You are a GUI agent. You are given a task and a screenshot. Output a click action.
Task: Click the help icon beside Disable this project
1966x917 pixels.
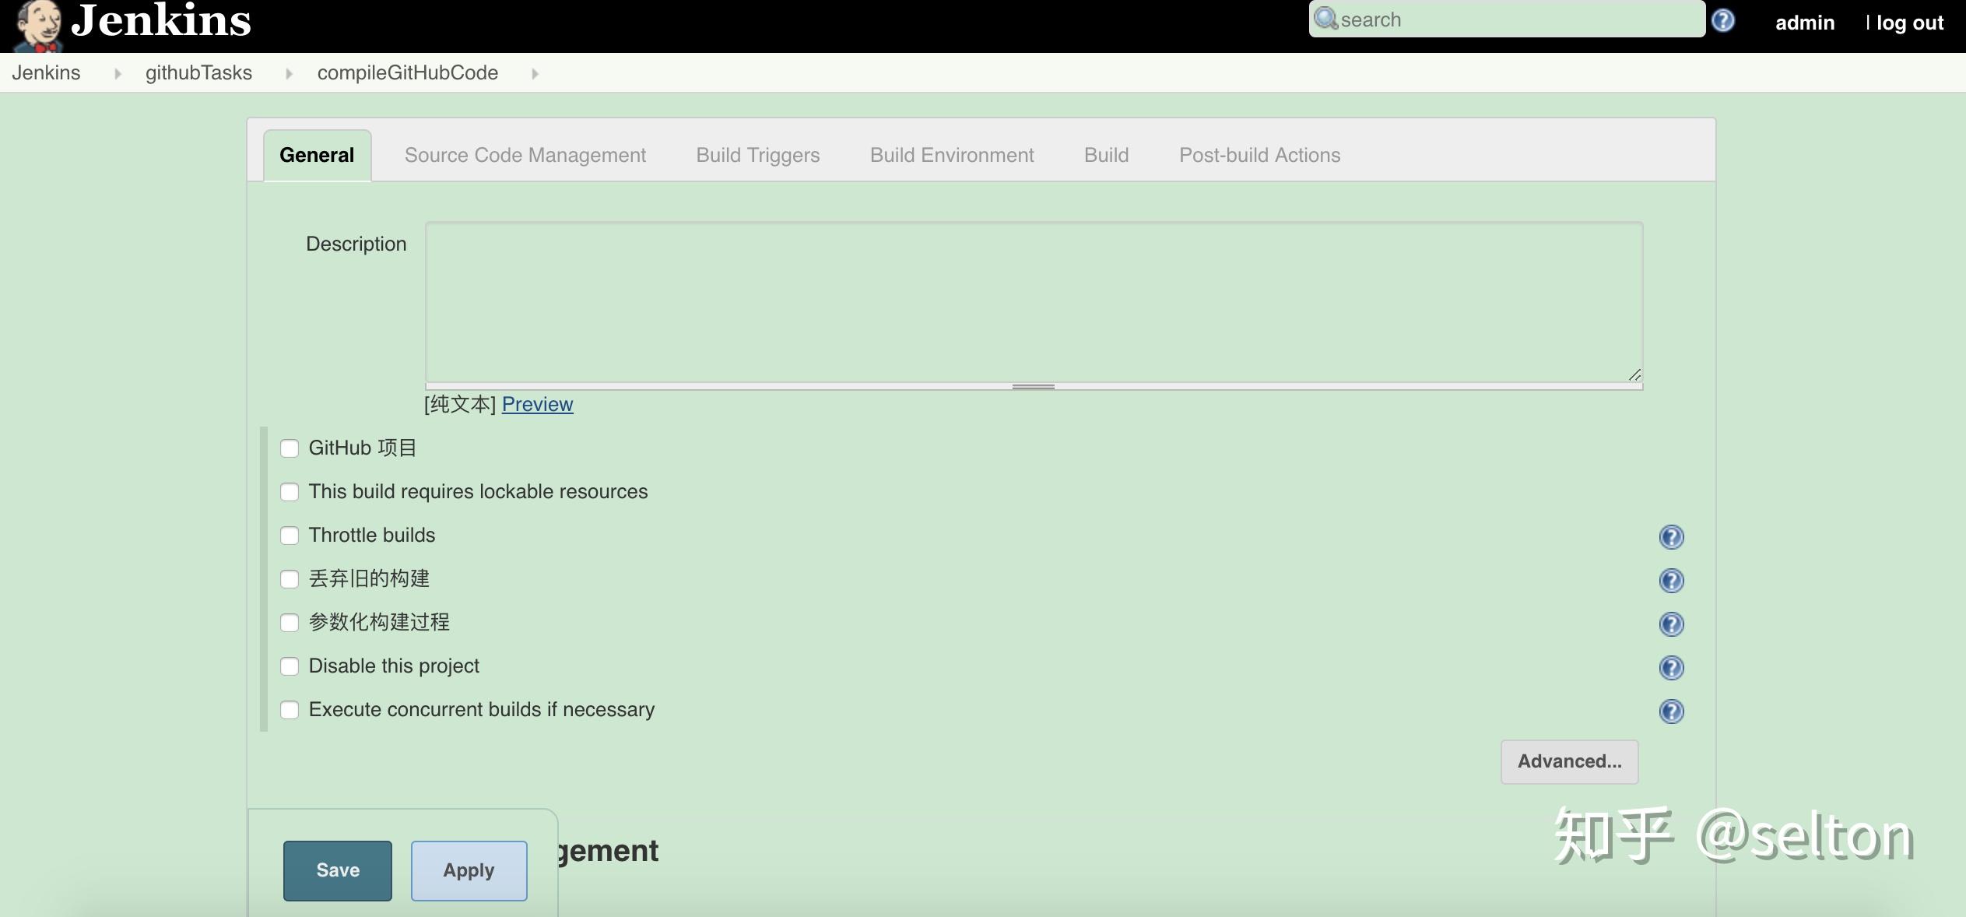pos(1670,667)
